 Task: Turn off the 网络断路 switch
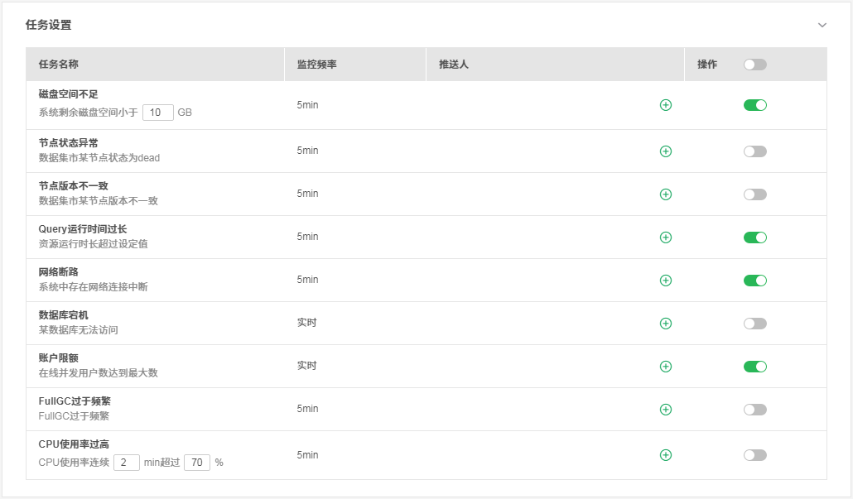tap(754, 281)
